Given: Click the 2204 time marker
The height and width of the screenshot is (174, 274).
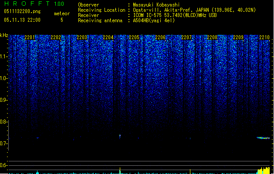Looking at the screenshot, I should tap(108, 37).
